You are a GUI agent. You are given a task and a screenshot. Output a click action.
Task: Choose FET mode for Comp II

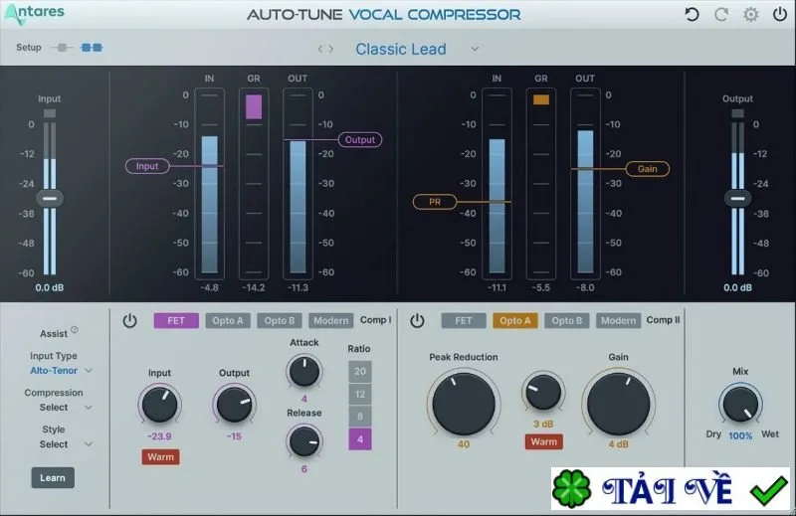click(464, 321)
